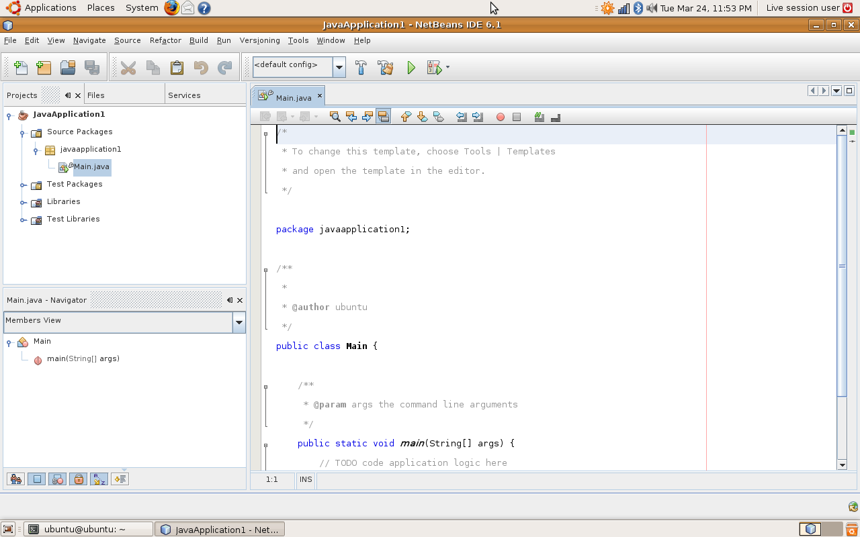Open the default config dropdown
Viewport: 860px width, 537px height.
coord(339,67)
